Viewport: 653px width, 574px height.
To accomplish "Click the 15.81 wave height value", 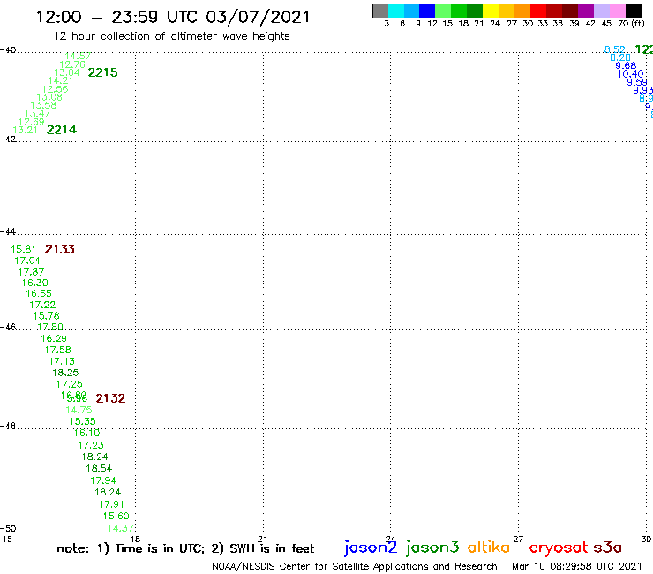I will [23, 249].
